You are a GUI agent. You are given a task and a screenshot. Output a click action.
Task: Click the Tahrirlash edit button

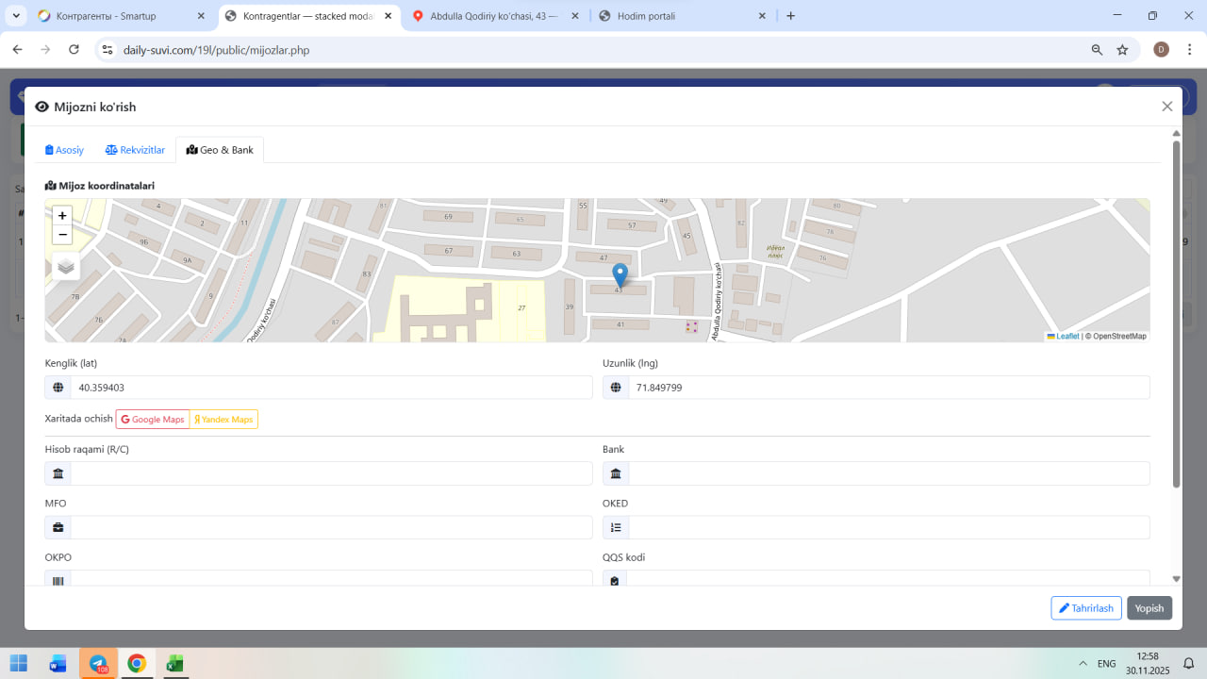[x=1085, y=608]
